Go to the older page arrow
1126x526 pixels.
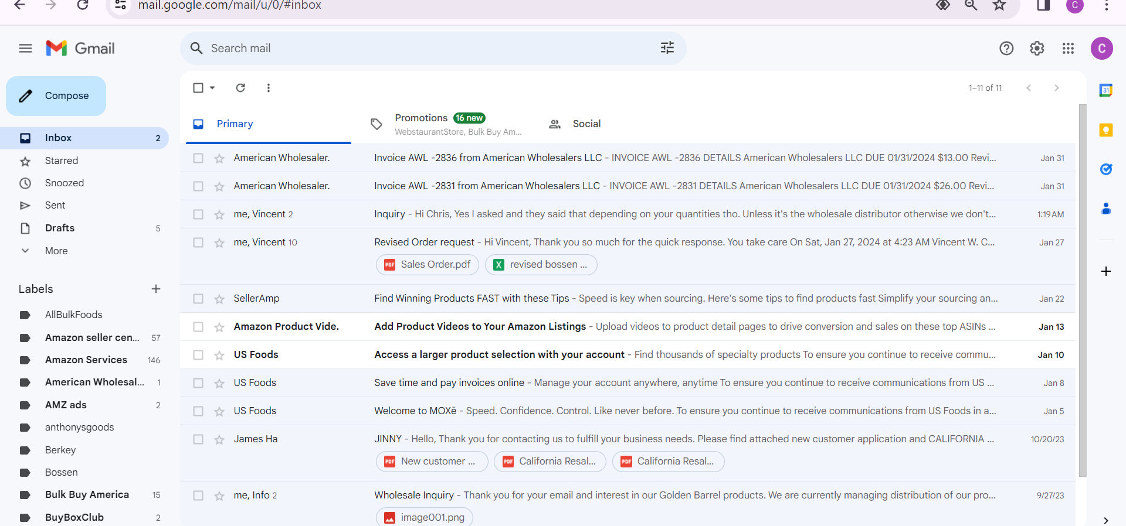[1057, 88]
